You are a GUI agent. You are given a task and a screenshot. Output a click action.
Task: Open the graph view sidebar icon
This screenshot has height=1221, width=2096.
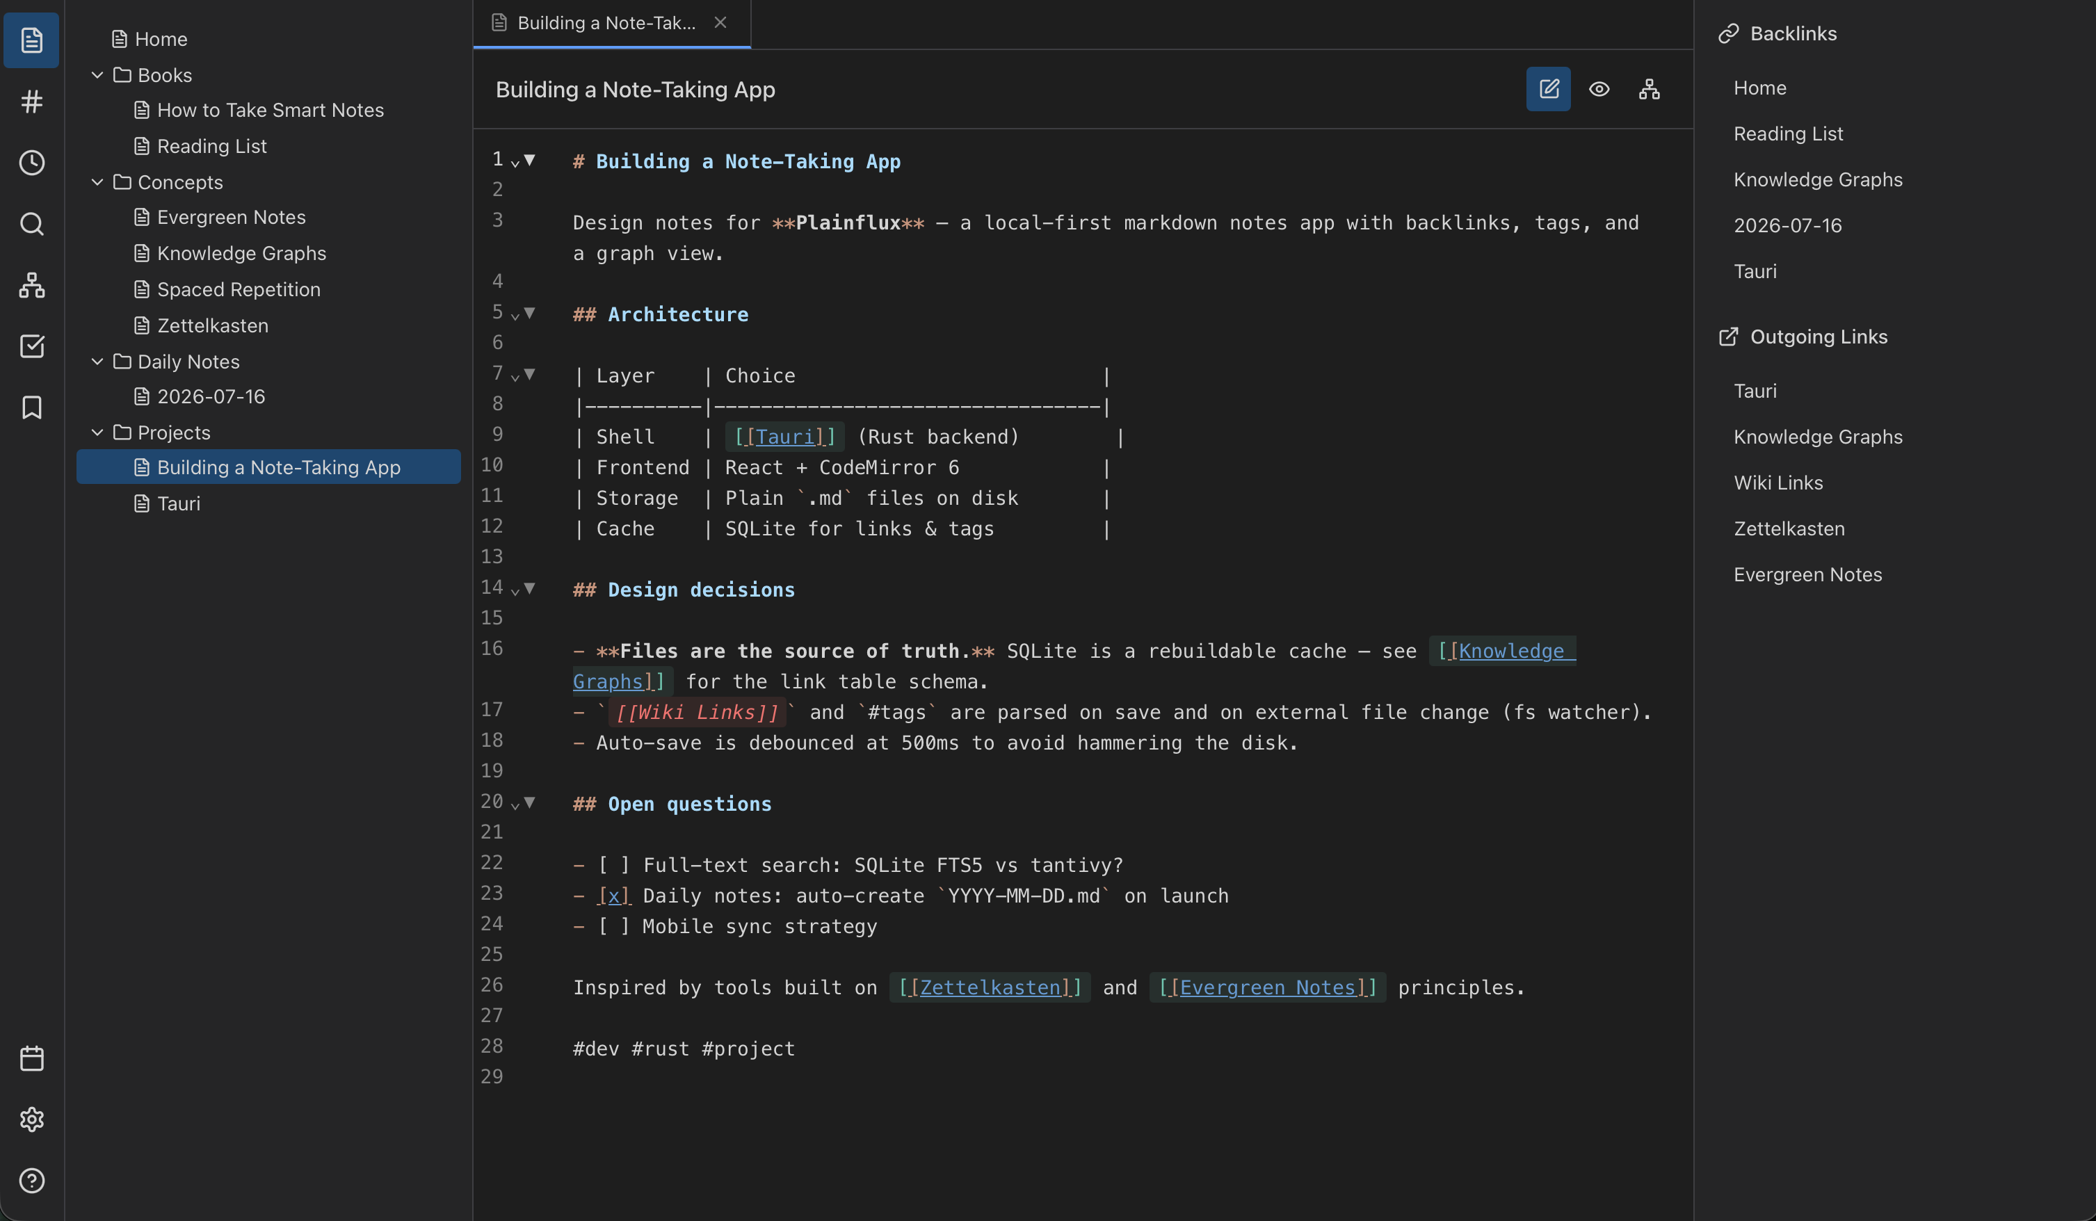click(31, 284)
